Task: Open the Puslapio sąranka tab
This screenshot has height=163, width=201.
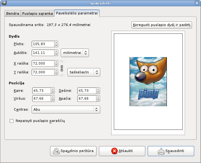Action: click(x=37, y=14)
